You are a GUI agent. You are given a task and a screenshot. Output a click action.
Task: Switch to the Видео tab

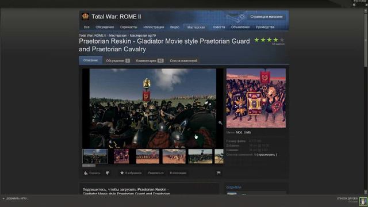click(175, 27)
